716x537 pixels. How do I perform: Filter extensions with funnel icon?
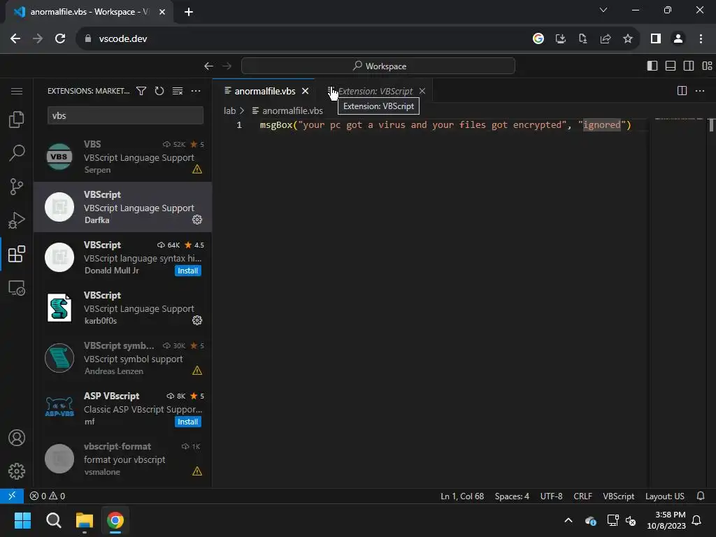pyautogui.click(x=141, y=91)
